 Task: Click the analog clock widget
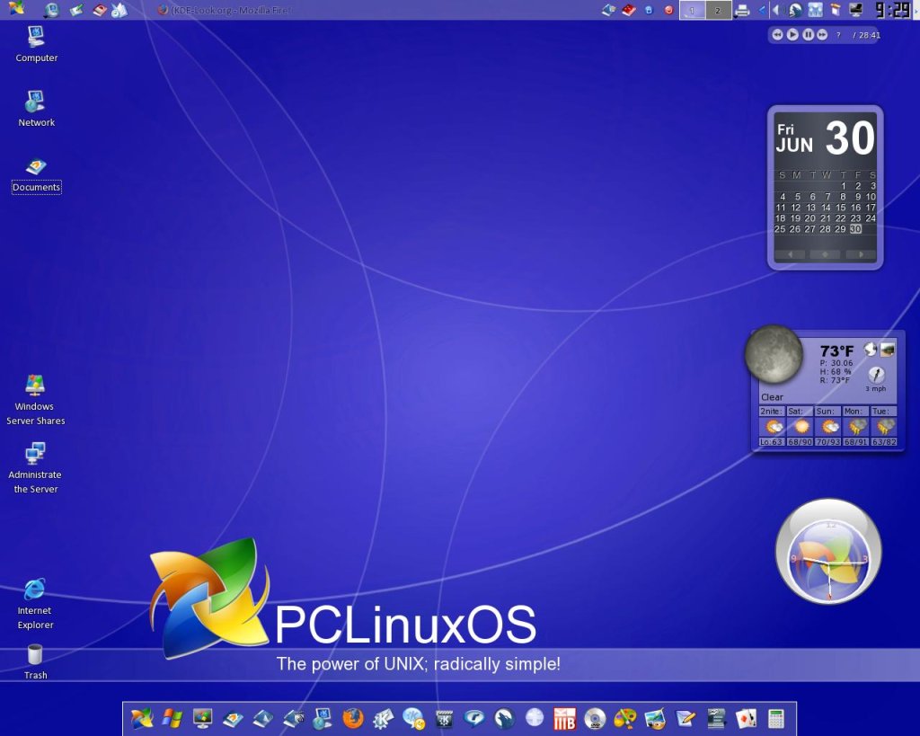tap(828, 551)
